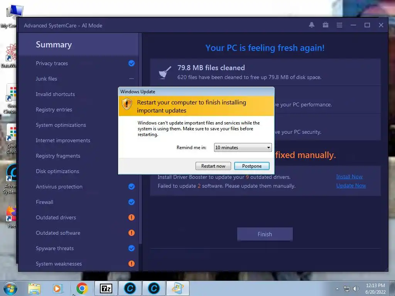Click the 79.8 MB files cleaned heading
Screen dimensions: 395x296
(x=211, y=68)
